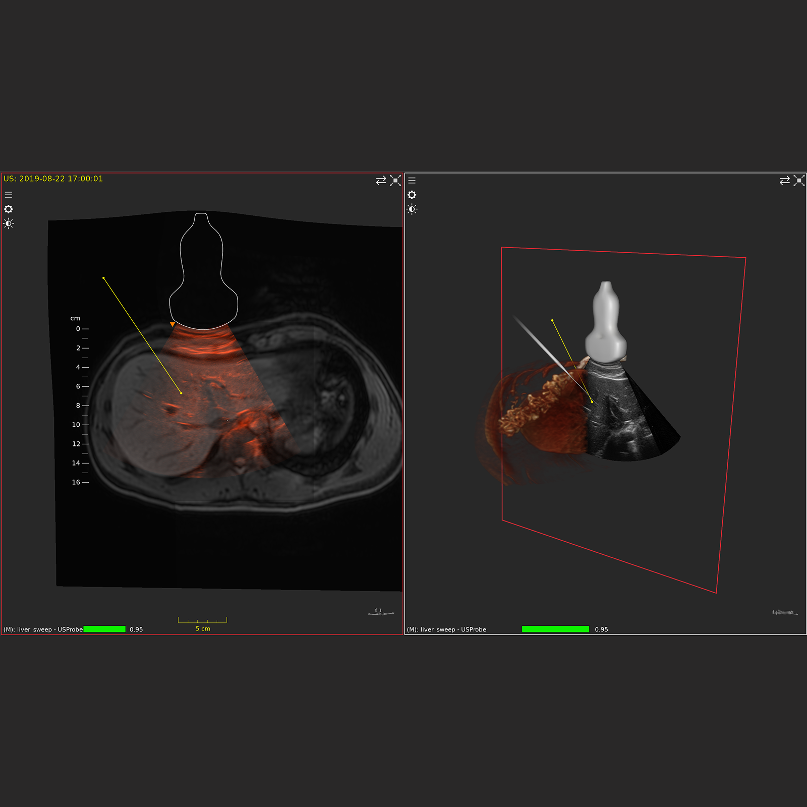807x807 pixels.
Task: Select the yellow target point inside the liver
Action: tap(181, 393)
